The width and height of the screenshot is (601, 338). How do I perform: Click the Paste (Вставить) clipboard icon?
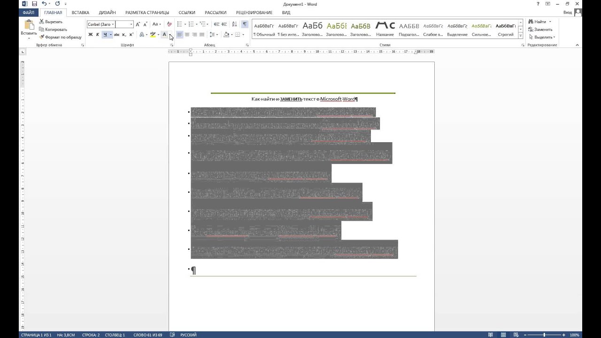(x=29, y=25)
